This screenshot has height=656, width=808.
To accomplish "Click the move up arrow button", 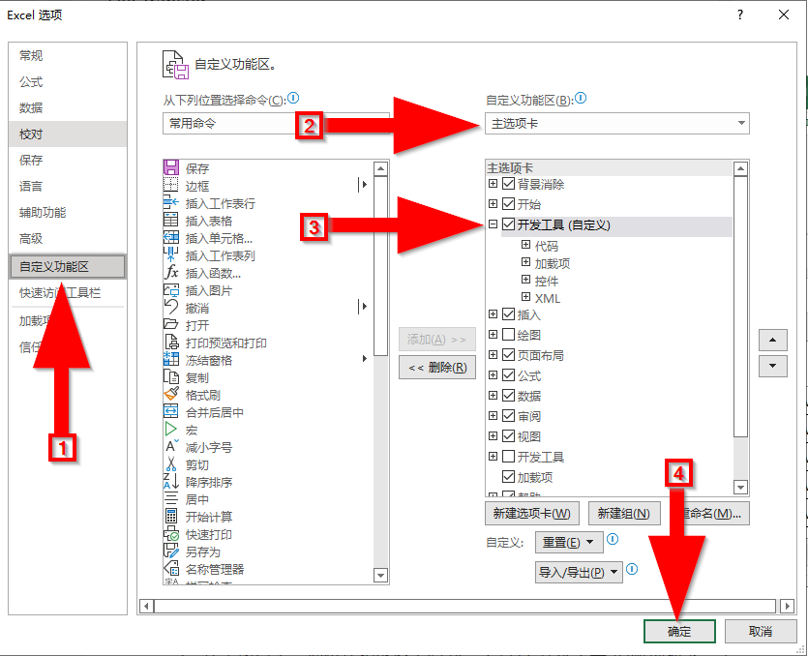I will point(772,341).
